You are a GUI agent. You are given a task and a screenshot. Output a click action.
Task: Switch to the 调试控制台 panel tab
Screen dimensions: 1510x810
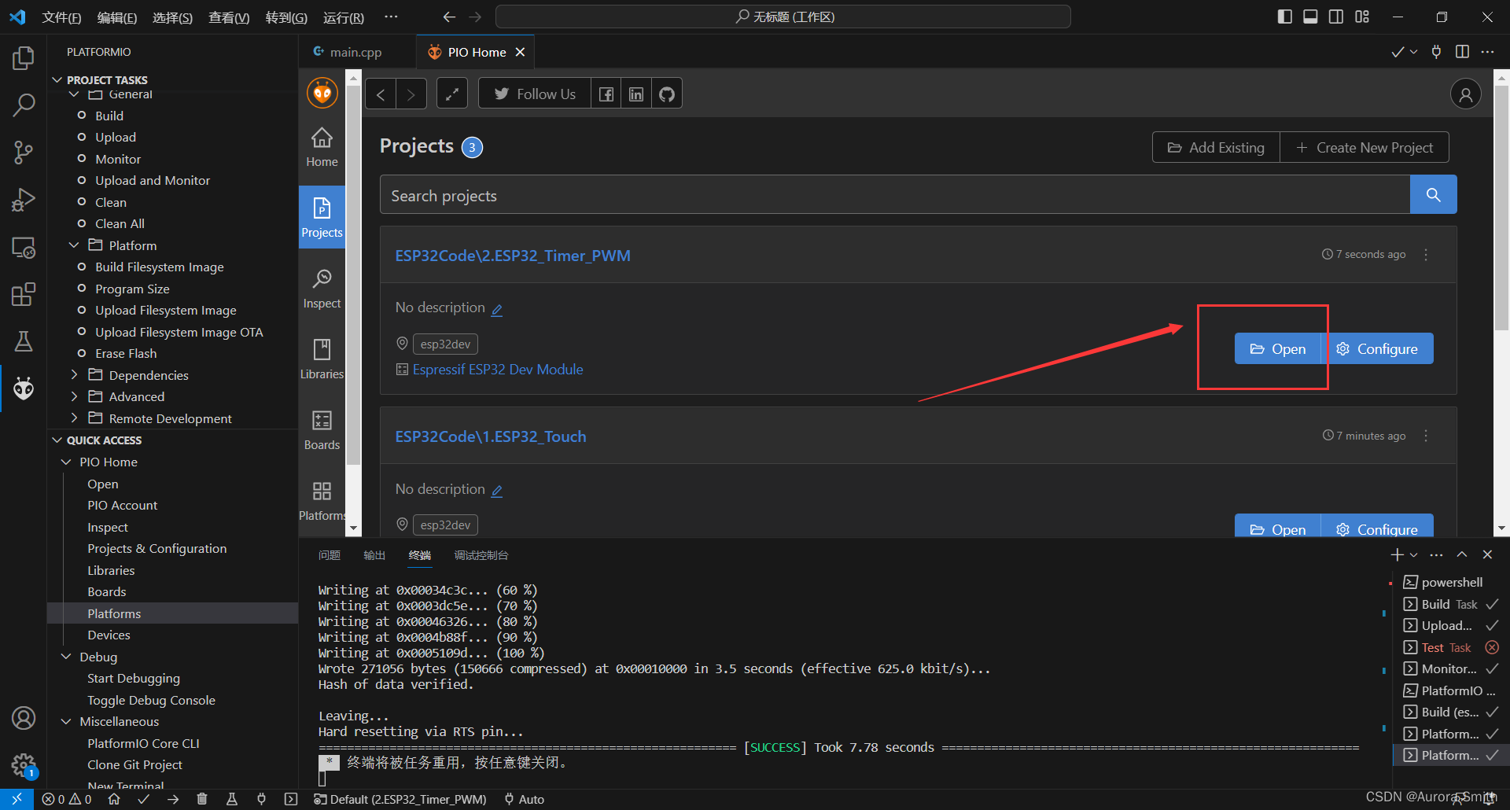point(481,555)
